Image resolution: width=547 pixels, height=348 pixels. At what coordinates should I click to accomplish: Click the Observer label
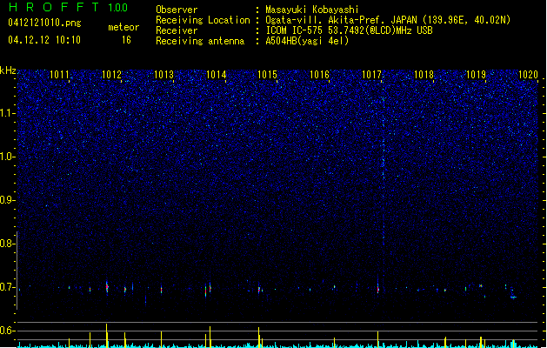pyautogui.click(x=177, y=10)
